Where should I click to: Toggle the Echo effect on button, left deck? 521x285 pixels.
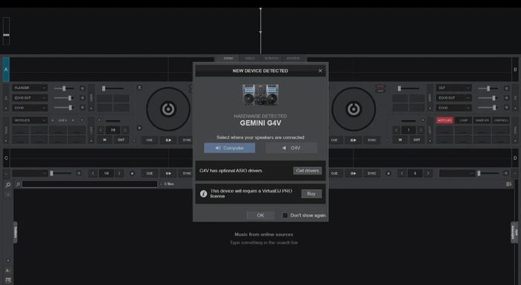point(83,108)
